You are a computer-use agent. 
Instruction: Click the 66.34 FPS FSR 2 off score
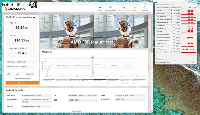coord(22,28)
